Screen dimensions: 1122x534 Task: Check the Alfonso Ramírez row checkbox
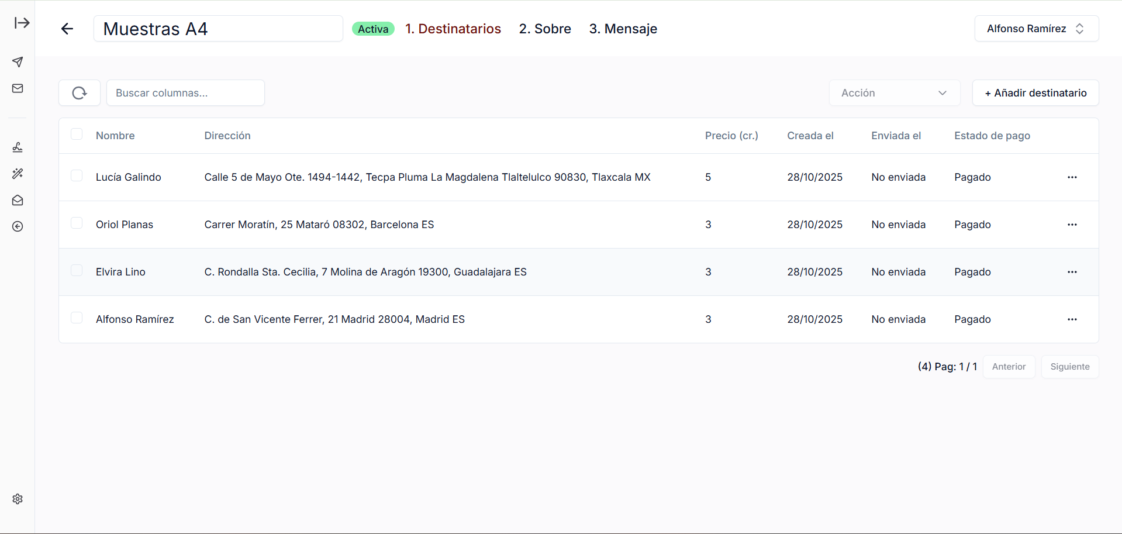[77, 318]
